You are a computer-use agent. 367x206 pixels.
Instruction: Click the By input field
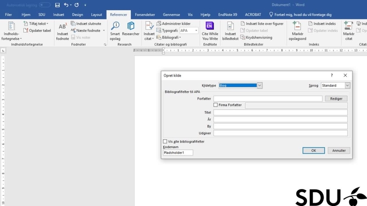(x=280, y=126)
